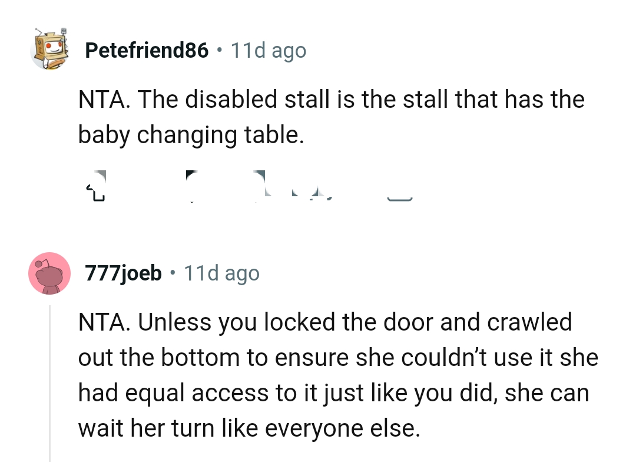Open 777joeb's profile
Screen dimensions: 636x462
point(123,273)
